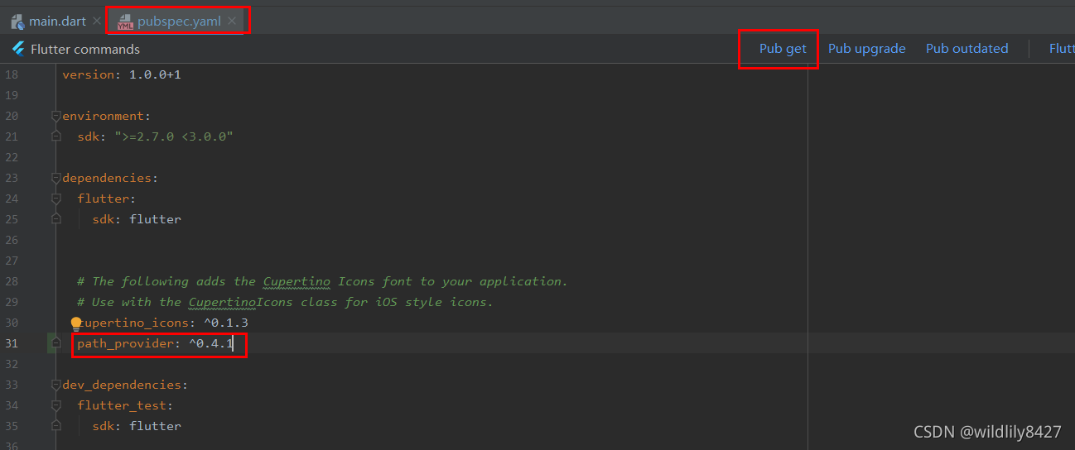The width and height of the screenshot is (1075, 450).
Task: Click the 'Flutter commands' label
Action: pyautogui.click(x=85, y=49)
